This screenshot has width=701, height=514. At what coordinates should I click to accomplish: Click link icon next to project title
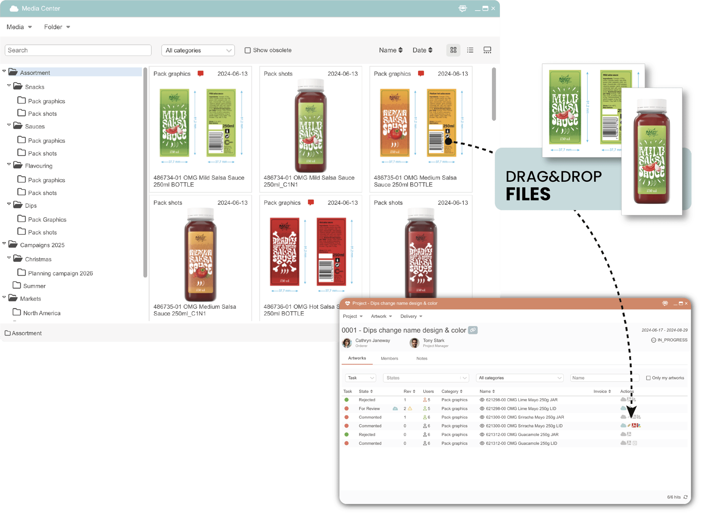pos(473,330)
